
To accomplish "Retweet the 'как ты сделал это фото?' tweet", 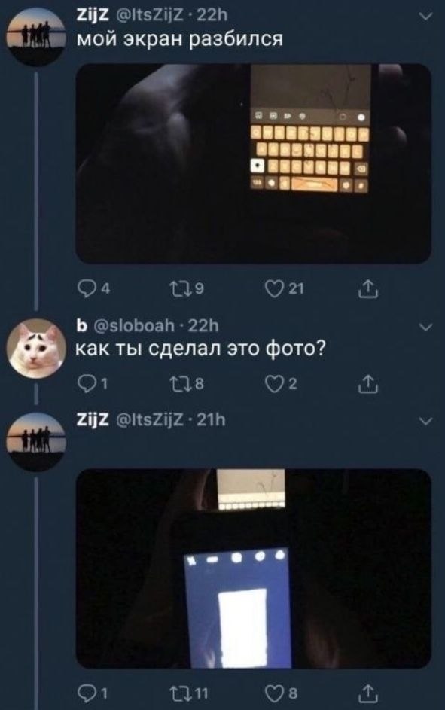I will click(186, 384).
